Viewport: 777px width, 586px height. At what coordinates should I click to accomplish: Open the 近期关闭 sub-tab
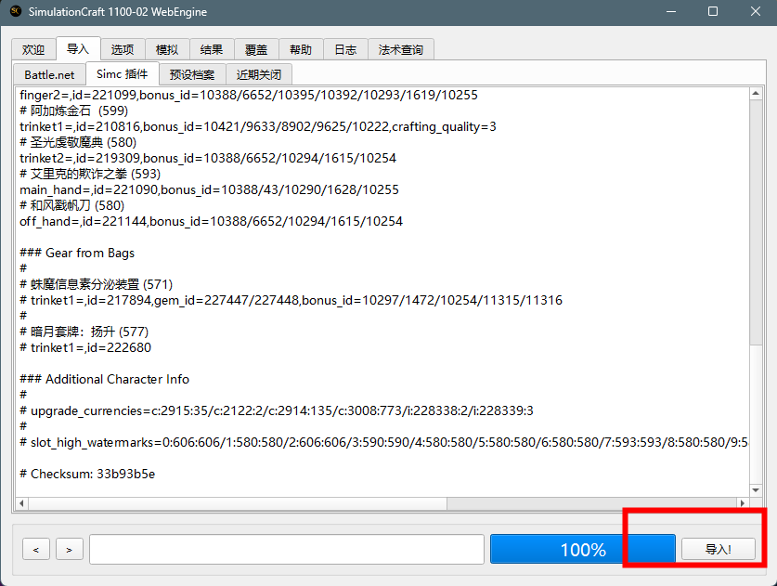(x=259, y=75)
